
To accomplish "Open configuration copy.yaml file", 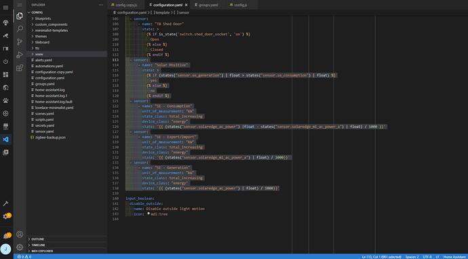I will [66, 72].
